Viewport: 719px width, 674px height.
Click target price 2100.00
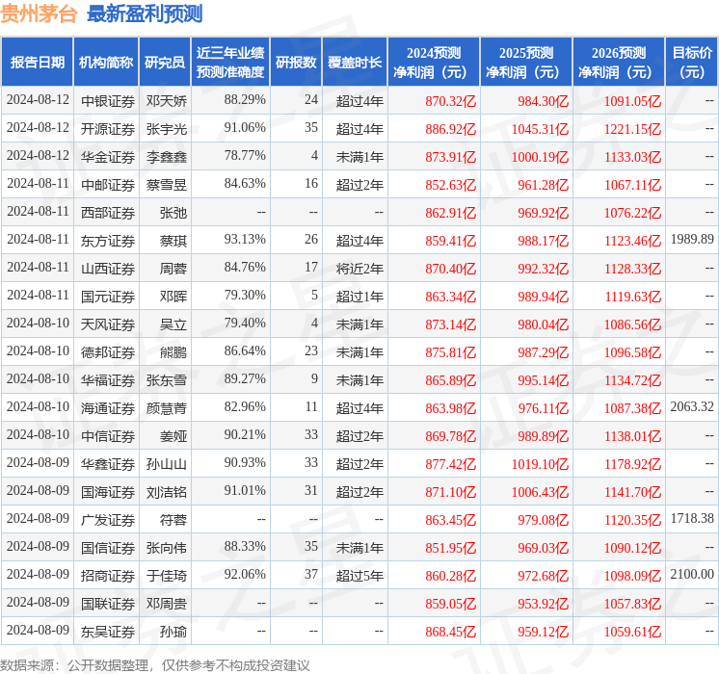pyautogui.click(x=692, y=575)
